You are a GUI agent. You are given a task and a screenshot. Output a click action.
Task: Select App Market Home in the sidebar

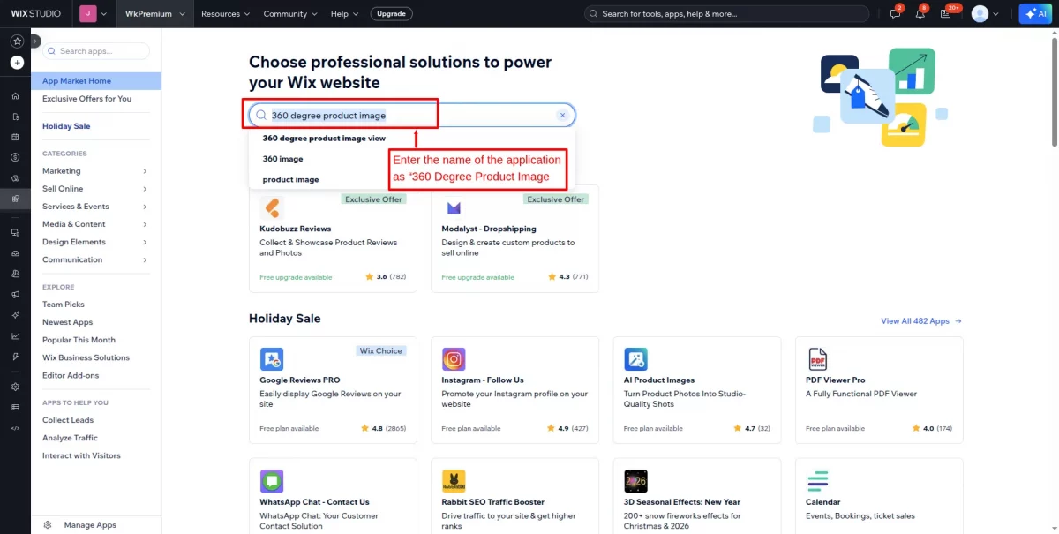click(77, 81)
